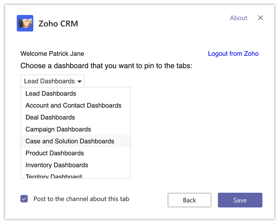279x224 pixels.
Task: Click the Zoho CRM title text
Action: click(x=58, y=24)
